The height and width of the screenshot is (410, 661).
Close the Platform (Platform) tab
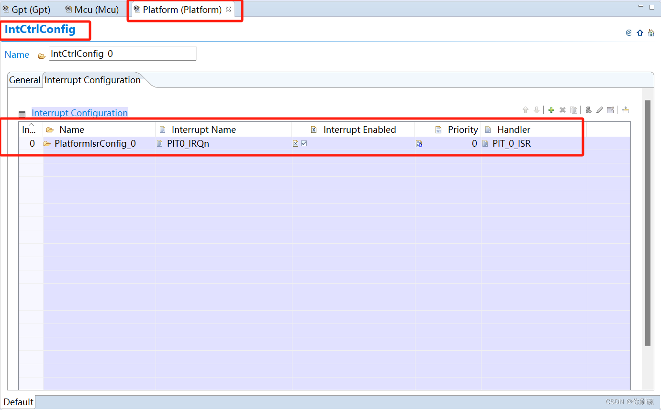click(228, 9)
